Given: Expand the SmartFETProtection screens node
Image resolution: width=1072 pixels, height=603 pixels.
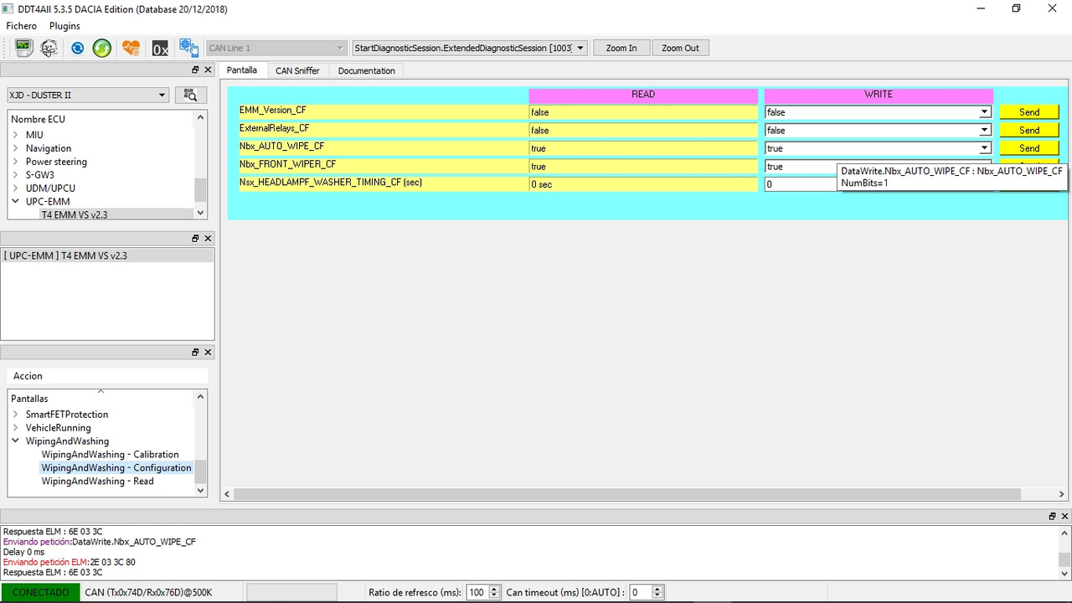Looking at the screenshot, I should coord(16,415).
